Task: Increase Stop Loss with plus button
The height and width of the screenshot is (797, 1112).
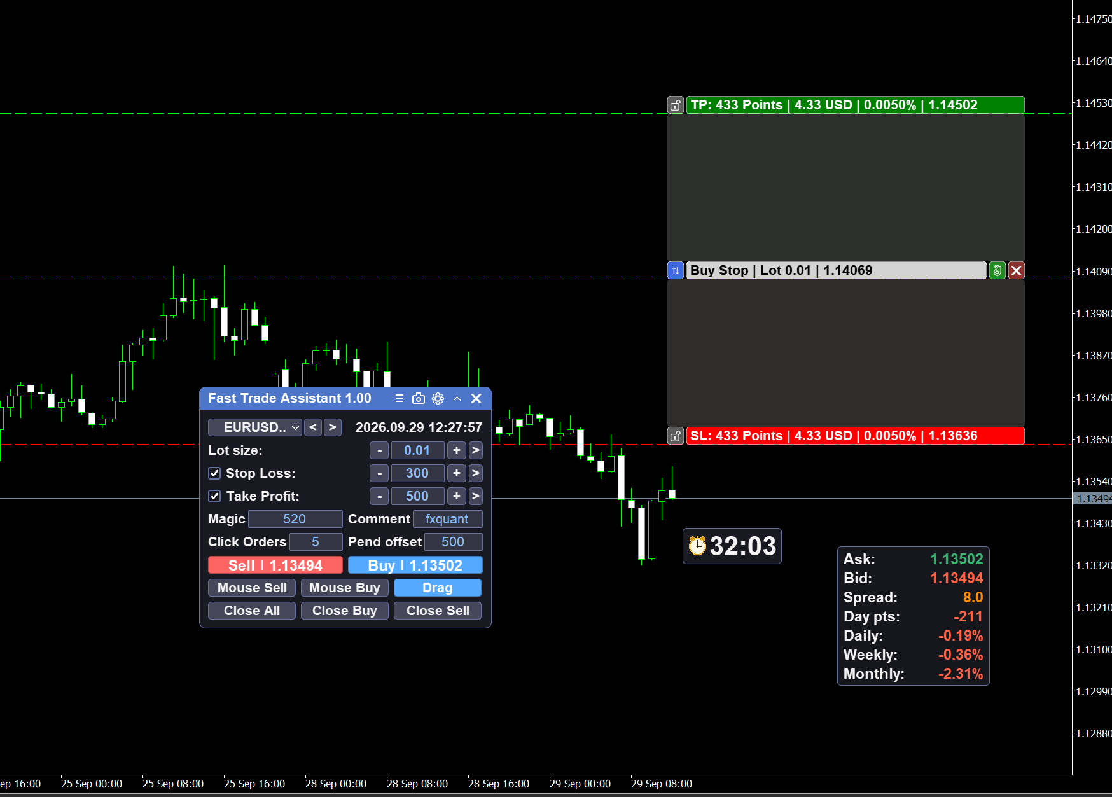Action: 457,473
